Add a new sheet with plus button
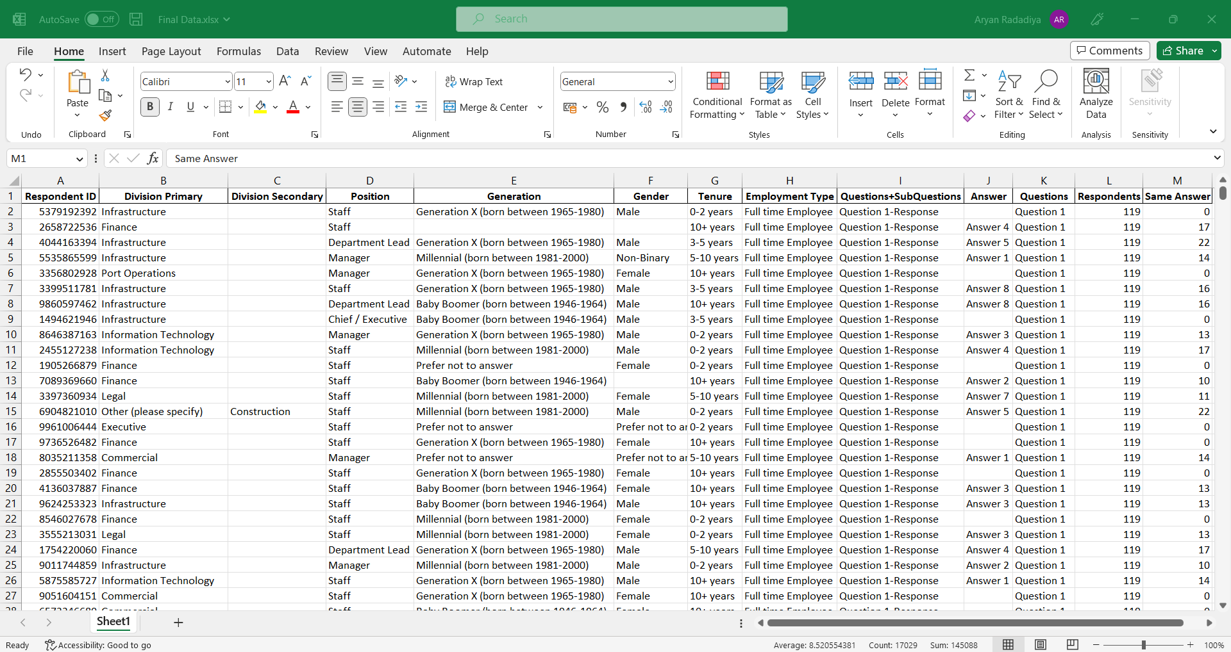Screen dimensions: 1231x652 [178, 622]
